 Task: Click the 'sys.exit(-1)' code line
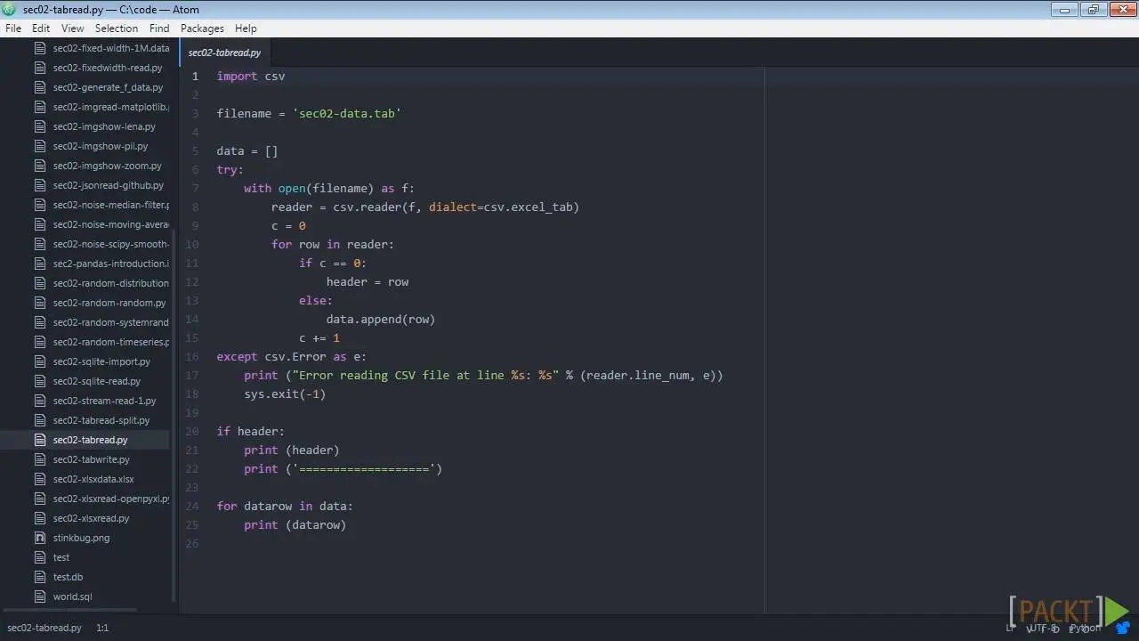pos(285,394)
